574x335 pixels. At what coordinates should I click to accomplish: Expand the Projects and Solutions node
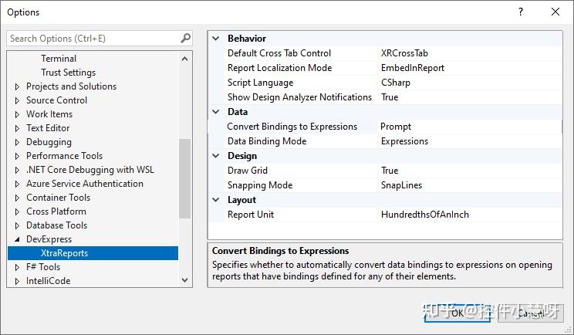[18, 86]
